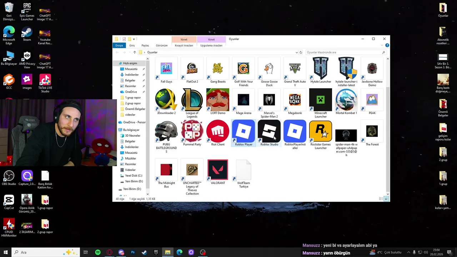Screen dimensions: 457x257
Task: Select Hızlı erişim in navigation pane
Action: tap(130, 63)
